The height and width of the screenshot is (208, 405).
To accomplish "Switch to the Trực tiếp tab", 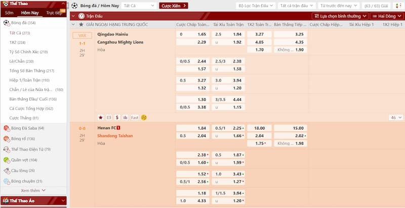I will [55, 13].
